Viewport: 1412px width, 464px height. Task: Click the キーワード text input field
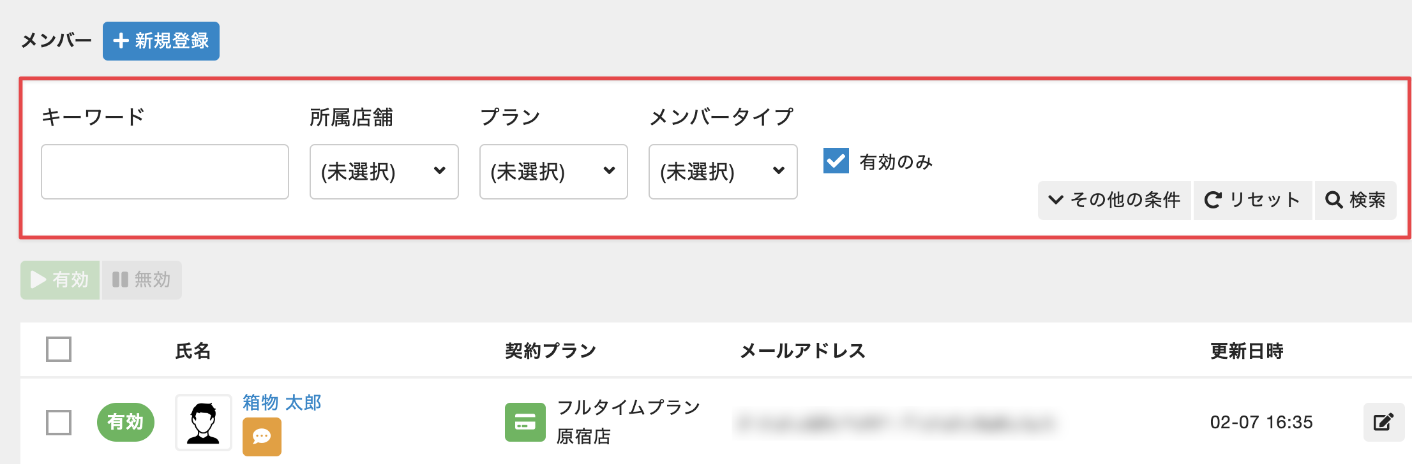(165, 171)
